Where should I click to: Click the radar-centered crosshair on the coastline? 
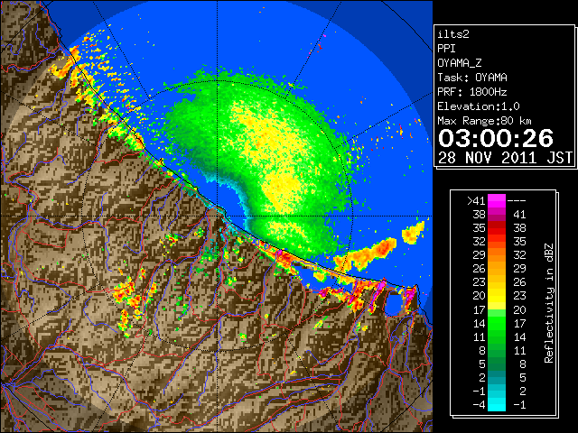pos(218,216)
